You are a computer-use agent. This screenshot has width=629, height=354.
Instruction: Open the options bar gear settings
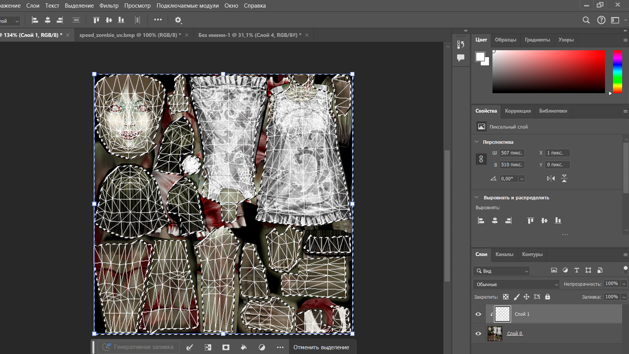[x=178, y=20]
